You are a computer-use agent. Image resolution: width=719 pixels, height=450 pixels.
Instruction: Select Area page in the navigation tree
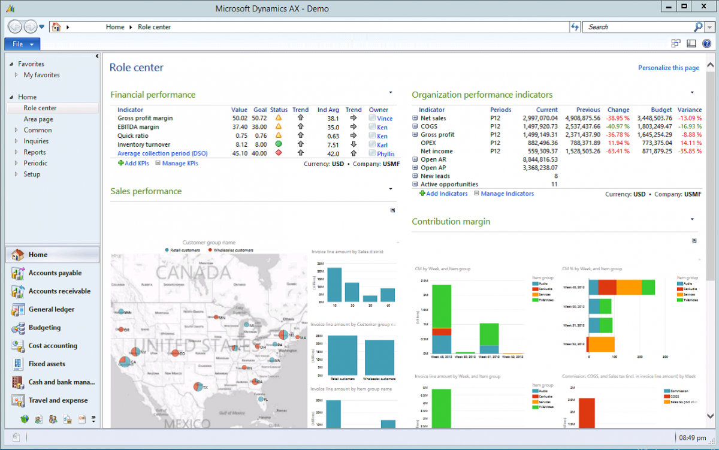click(x=38, y=119)
